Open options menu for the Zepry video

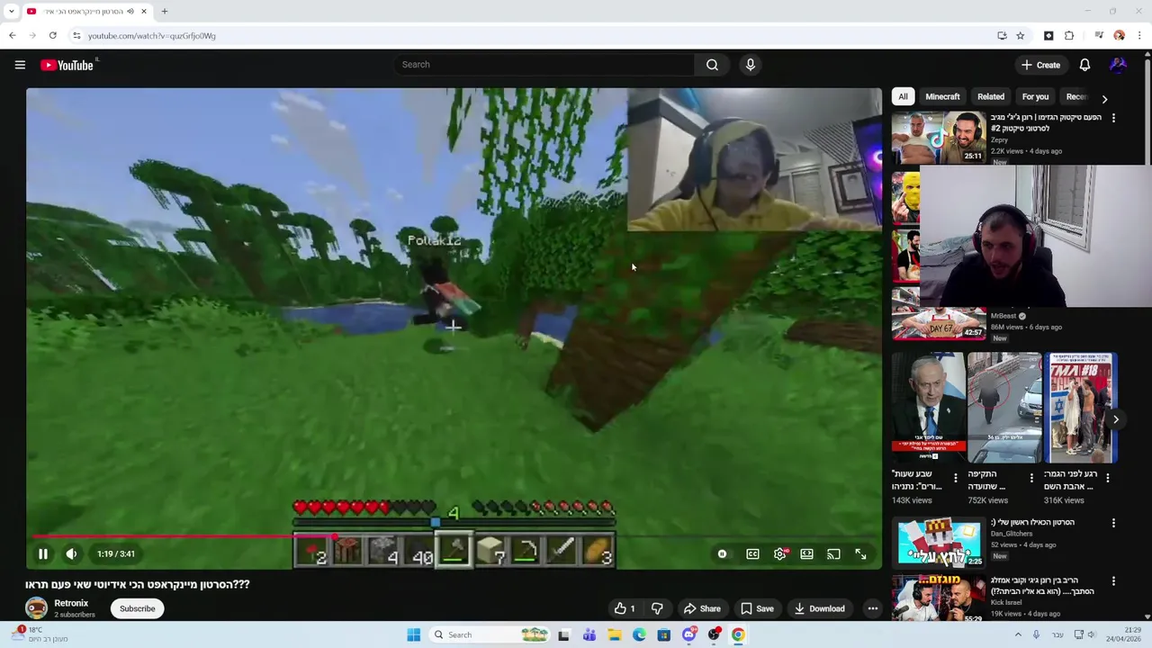coord(1113,118)
